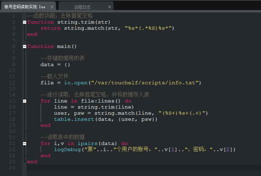The height and width of the screenshot is (176, 261).
Task: Click the table.insert call
Action: tap(74, 119)
